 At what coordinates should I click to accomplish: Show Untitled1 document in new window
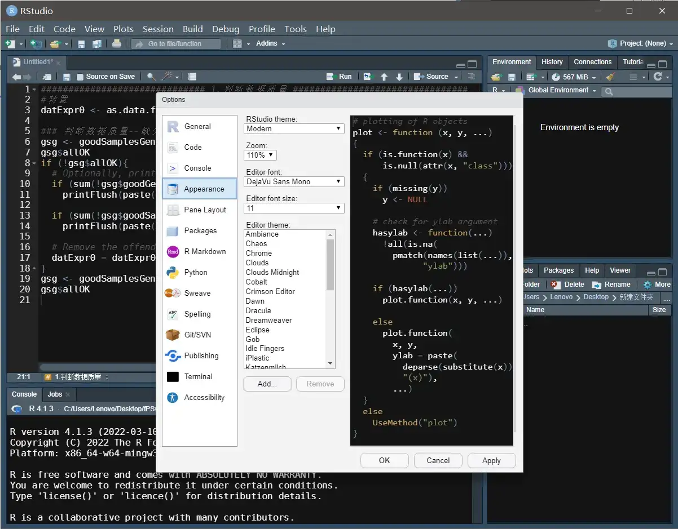47,77
